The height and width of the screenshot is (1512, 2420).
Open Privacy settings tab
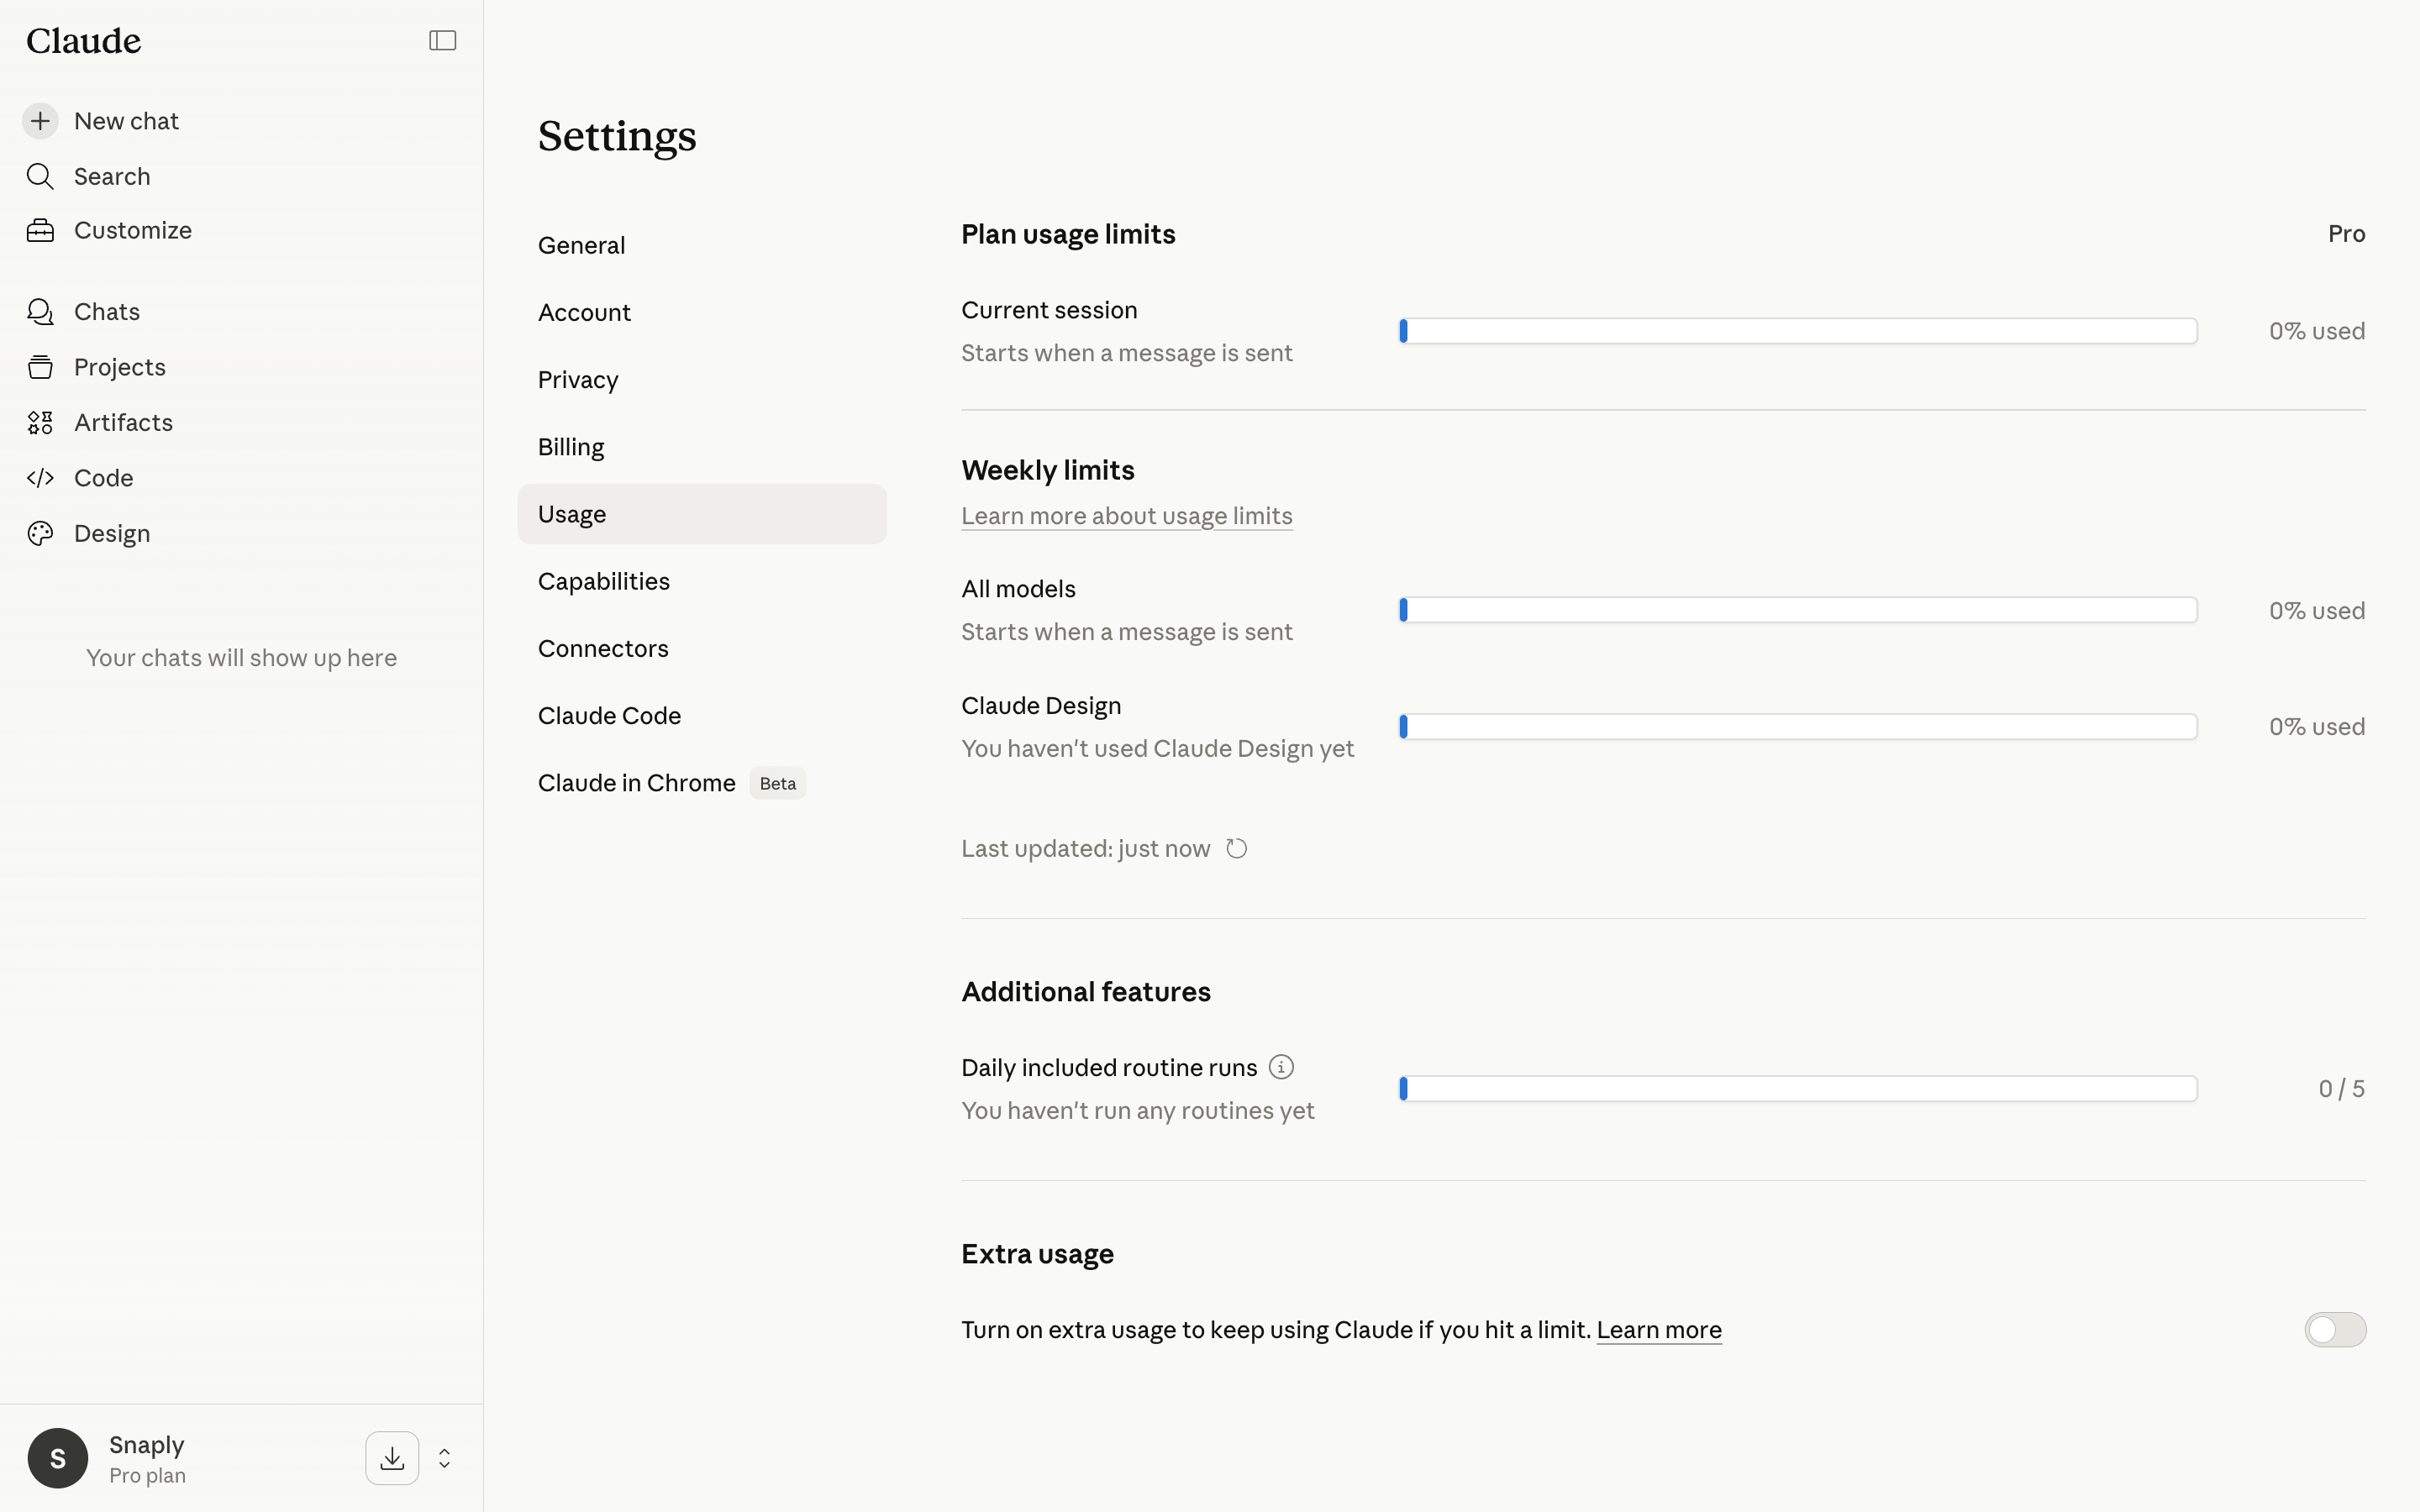pyautogui.click(x=702, y=380)
